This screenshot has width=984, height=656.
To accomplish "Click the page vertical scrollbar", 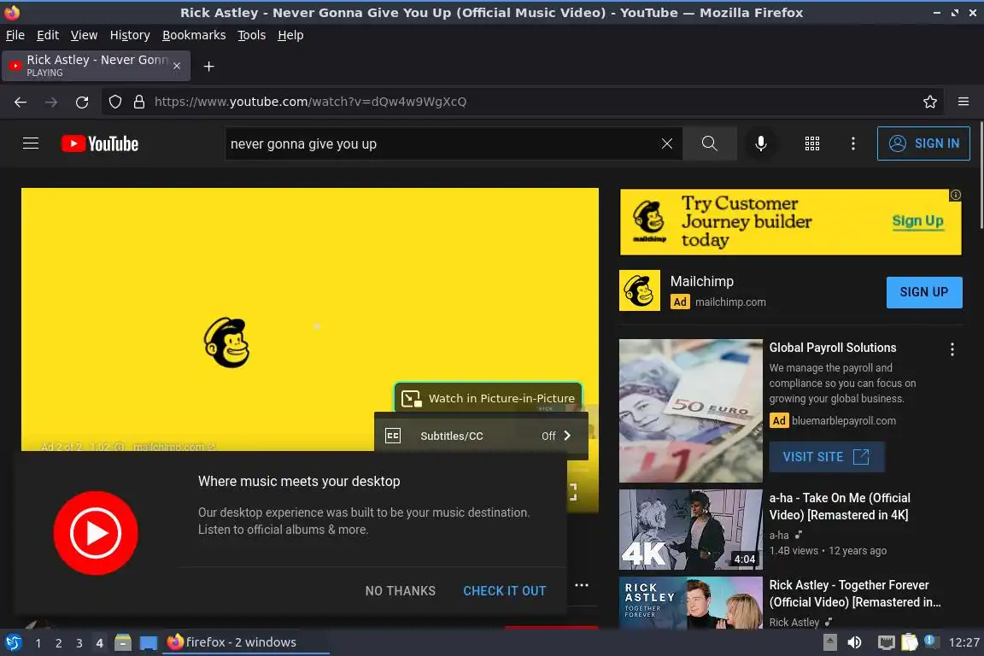I will (x=981, y=177).
